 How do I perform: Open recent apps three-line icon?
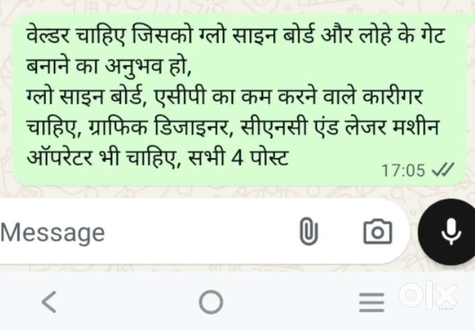click(371, 302)
